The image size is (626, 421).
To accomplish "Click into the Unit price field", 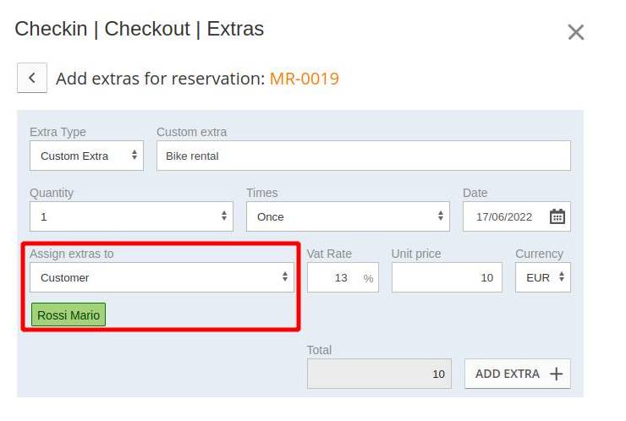I will pyautogui.click(x=447, y=277).
